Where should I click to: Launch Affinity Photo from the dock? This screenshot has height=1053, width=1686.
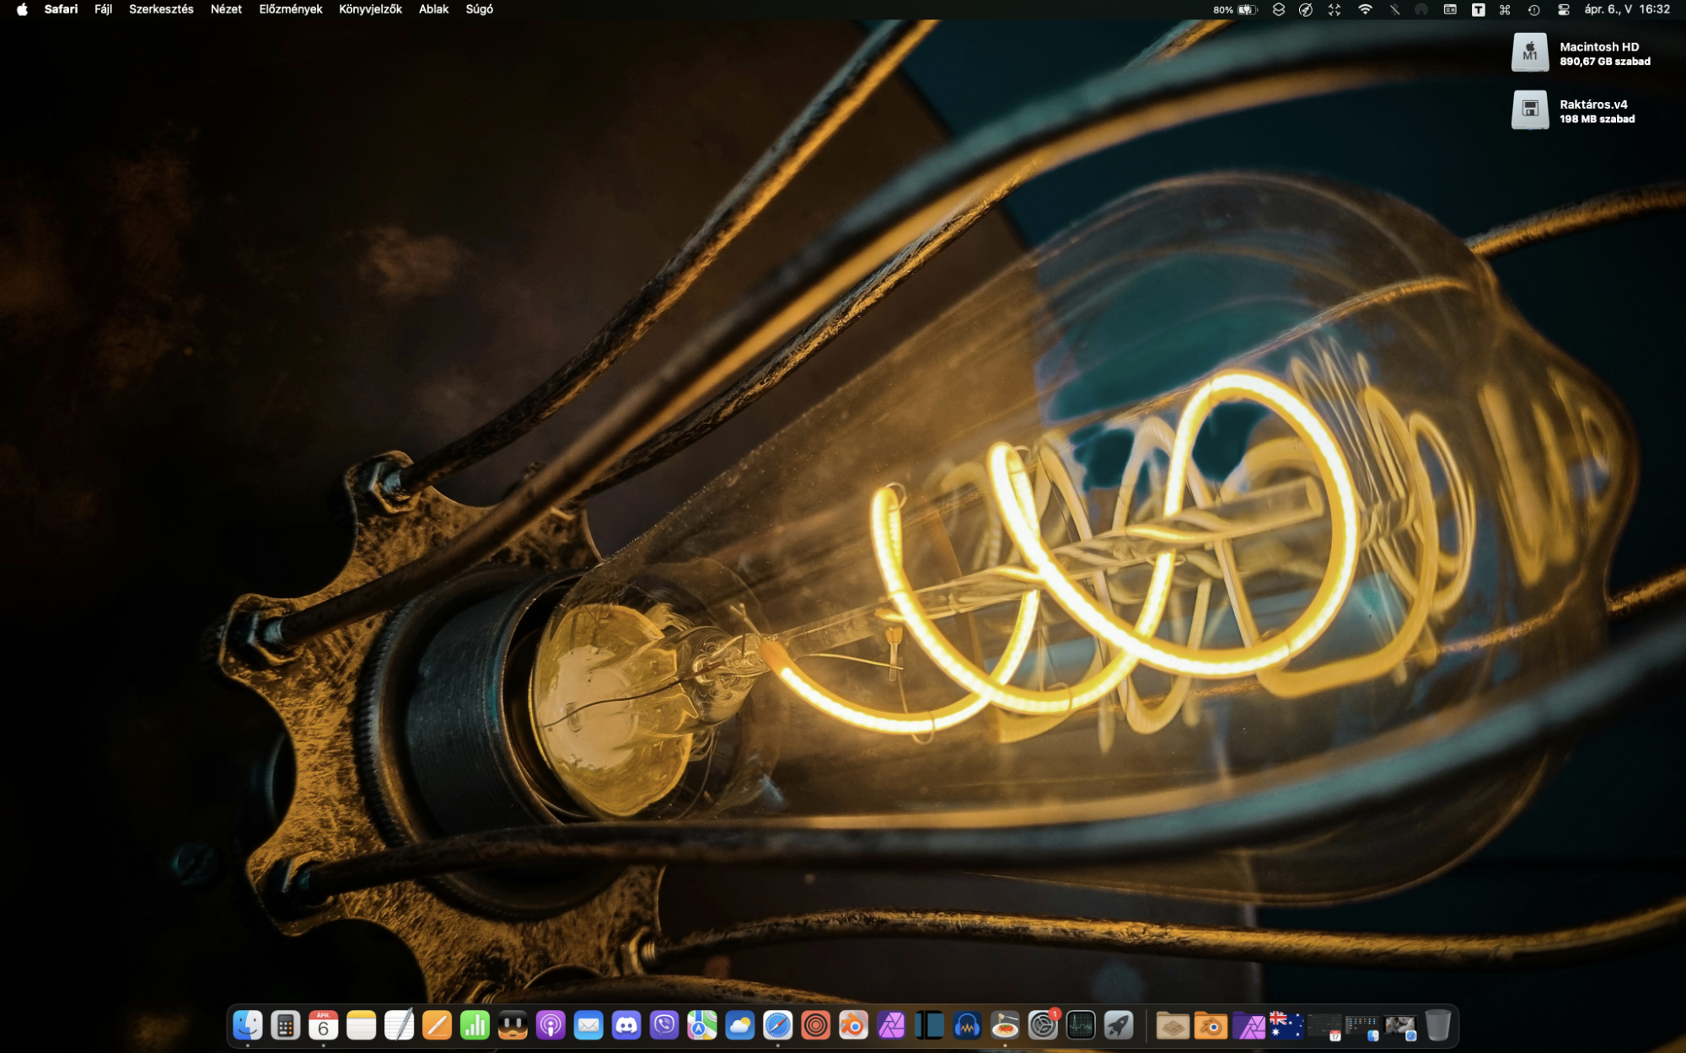point(891,1025)
